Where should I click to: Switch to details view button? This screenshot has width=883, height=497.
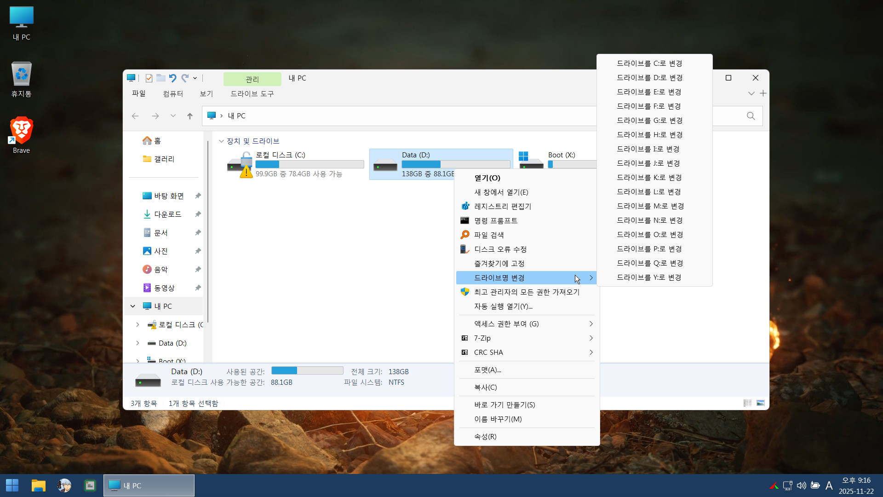[x=747, y=403]
